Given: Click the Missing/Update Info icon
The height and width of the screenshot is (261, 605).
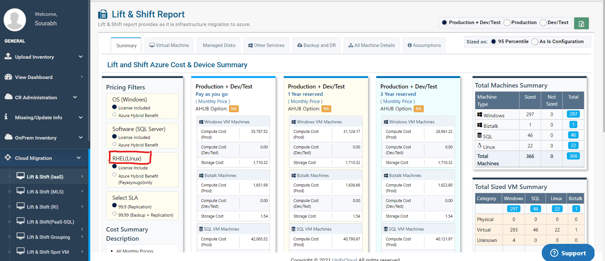Looking at the screenshot, I should click(6, 117).
